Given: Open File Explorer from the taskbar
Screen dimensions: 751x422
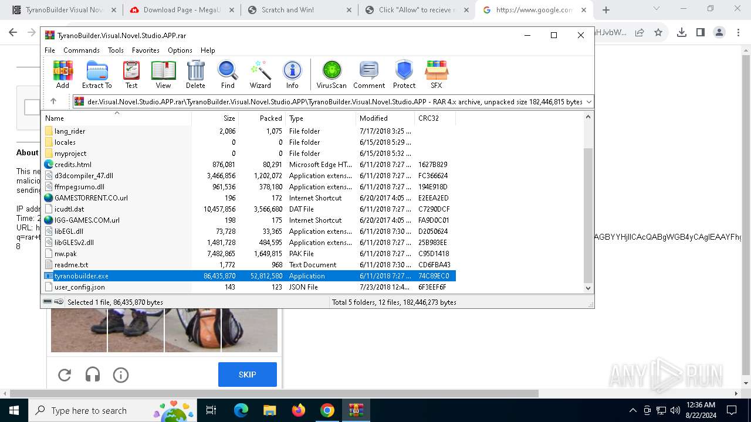Looking at the screenshot, I should coord(269,410).
